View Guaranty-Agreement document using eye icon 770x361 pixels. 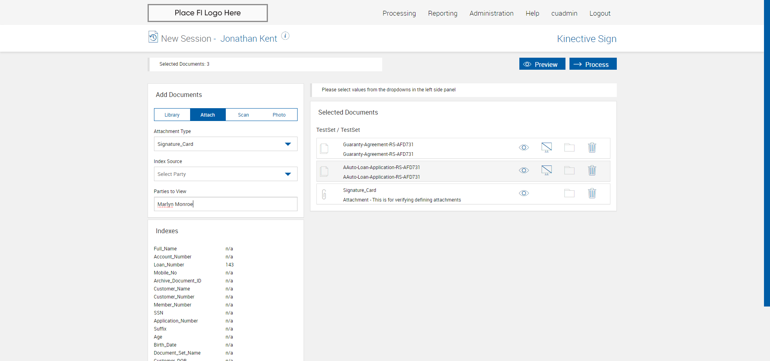524,148
